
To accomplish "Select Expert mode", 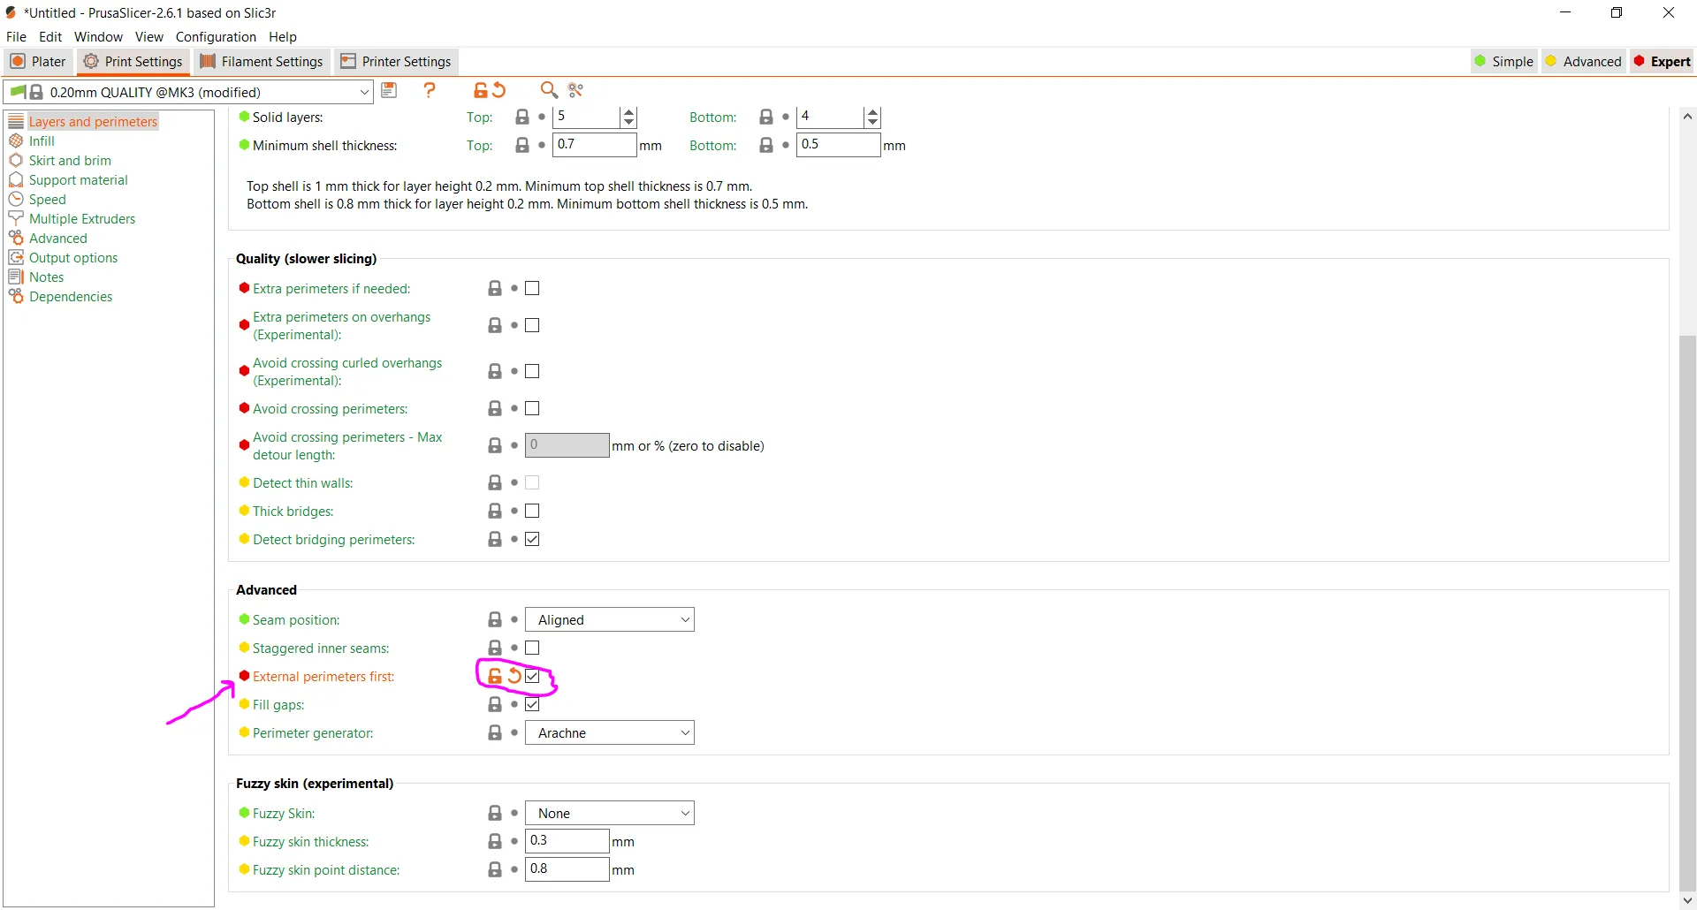I will point(1663,62).
